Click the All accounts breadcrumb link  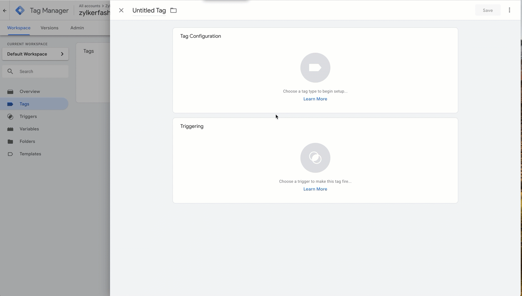click(89, 6)
